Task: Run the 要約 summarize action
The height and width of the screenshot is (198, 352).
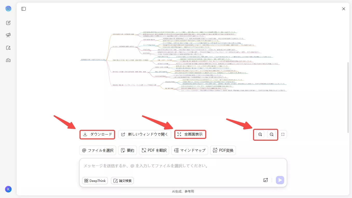Action: 127,150
